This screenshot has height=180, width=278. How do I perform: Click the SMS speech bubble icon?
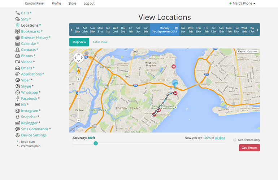tap(18, 19)
